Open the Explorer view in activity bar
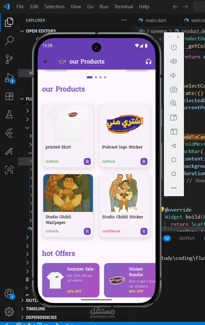 point(9,22)
